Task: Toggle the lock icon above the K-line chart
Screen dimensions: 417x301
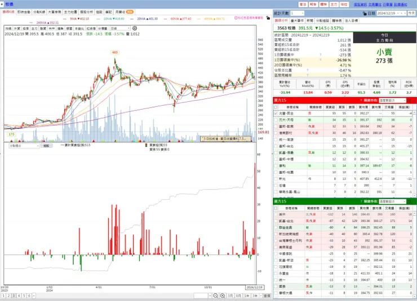Action: pos(268,18)
